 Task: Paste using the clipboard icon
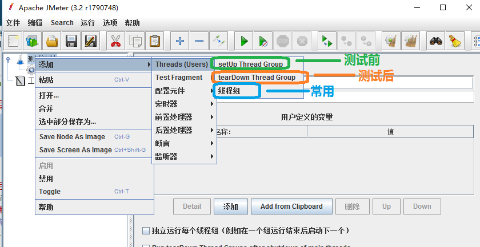tap(155, 41)
